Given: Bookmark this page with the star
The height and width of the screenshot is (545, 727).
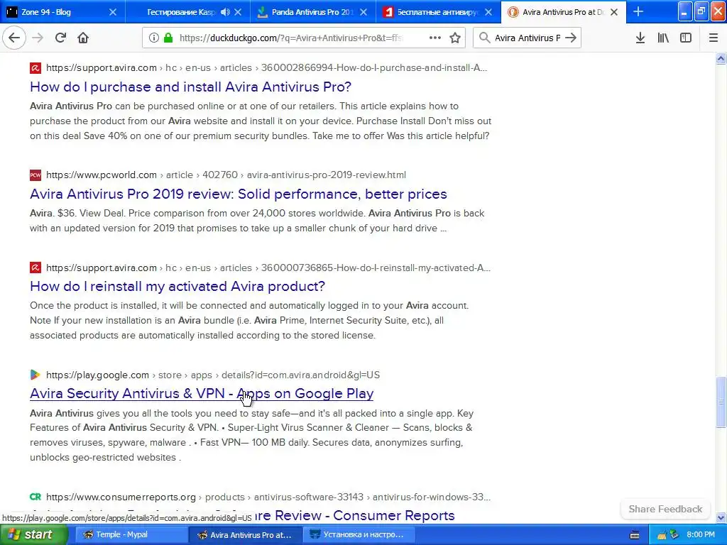Looking at the screenshot, I should point(455,38).
